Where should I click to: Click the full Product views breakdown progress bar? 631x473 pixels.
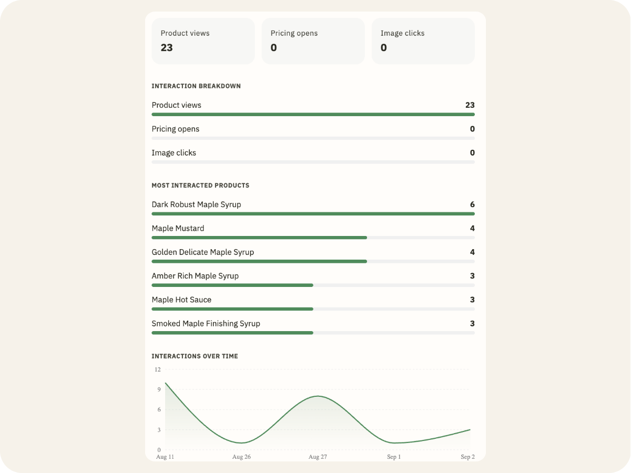click(x=313, y=114)
